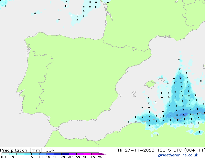Viewport: 205px width, 158px height.
Task: Click the 35–40 mm legend swatch
Action: pyautogui.click(x=80, y=154)
